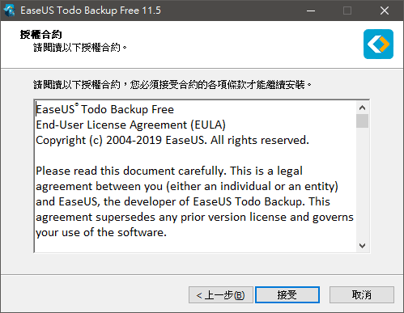Click the Copyright 2004-2019 EaseUS line
The height and width of the screenshot is (313, 404).
[x=172, y=140]
